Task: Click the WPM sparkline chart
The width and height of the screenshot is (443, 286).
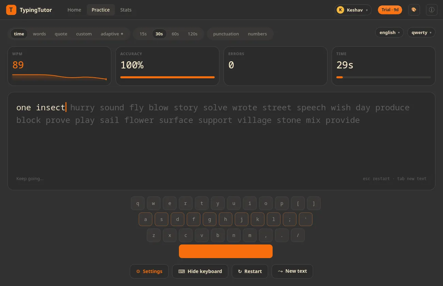Action: pyautogui.click(x=59, y=77)
